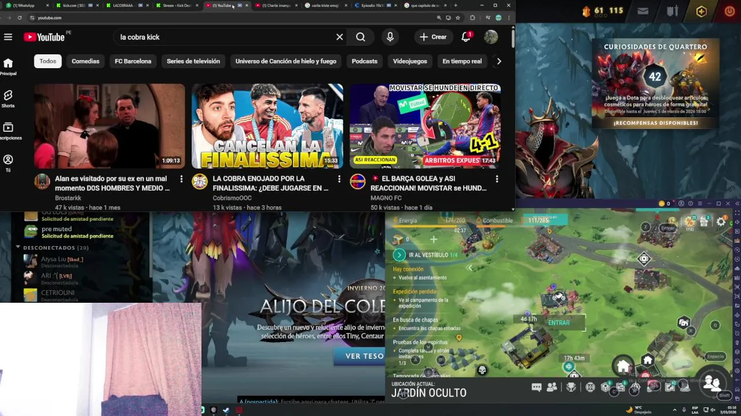This screenshot has height=416, width=741.
Task: Open the YouTube account avatar menu
Action: tap(491, 37)
